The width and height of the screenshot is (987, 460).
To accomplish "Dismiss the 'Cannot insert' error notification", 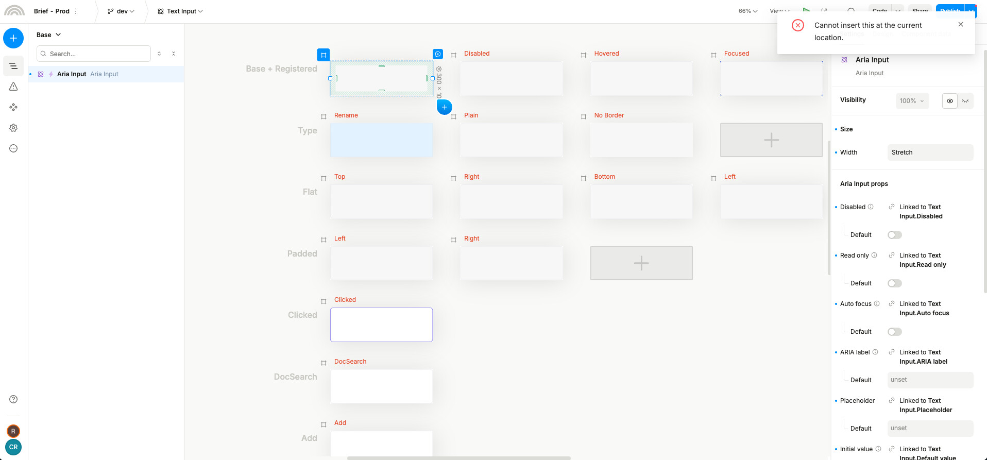I will click(x=960, y=24).
